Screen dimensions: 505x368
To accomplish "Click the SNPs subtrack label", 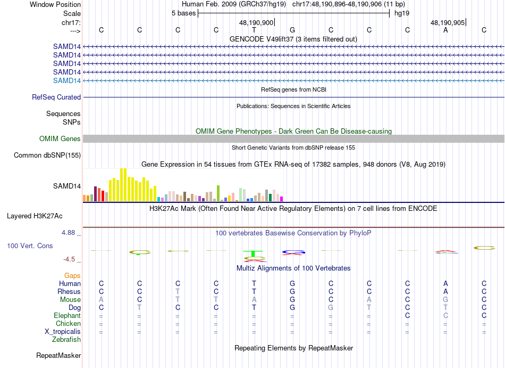I will (72, 122).
